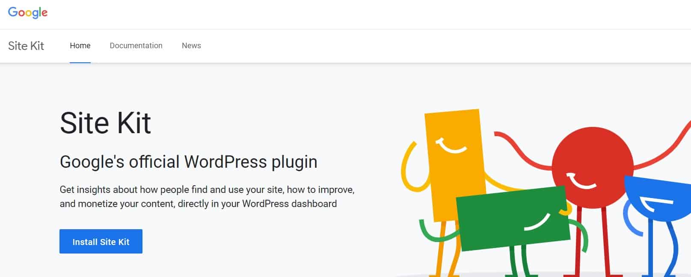Click the red circle character illustration
This screenshot has width=691, height=277.
(x=593, y=168)
